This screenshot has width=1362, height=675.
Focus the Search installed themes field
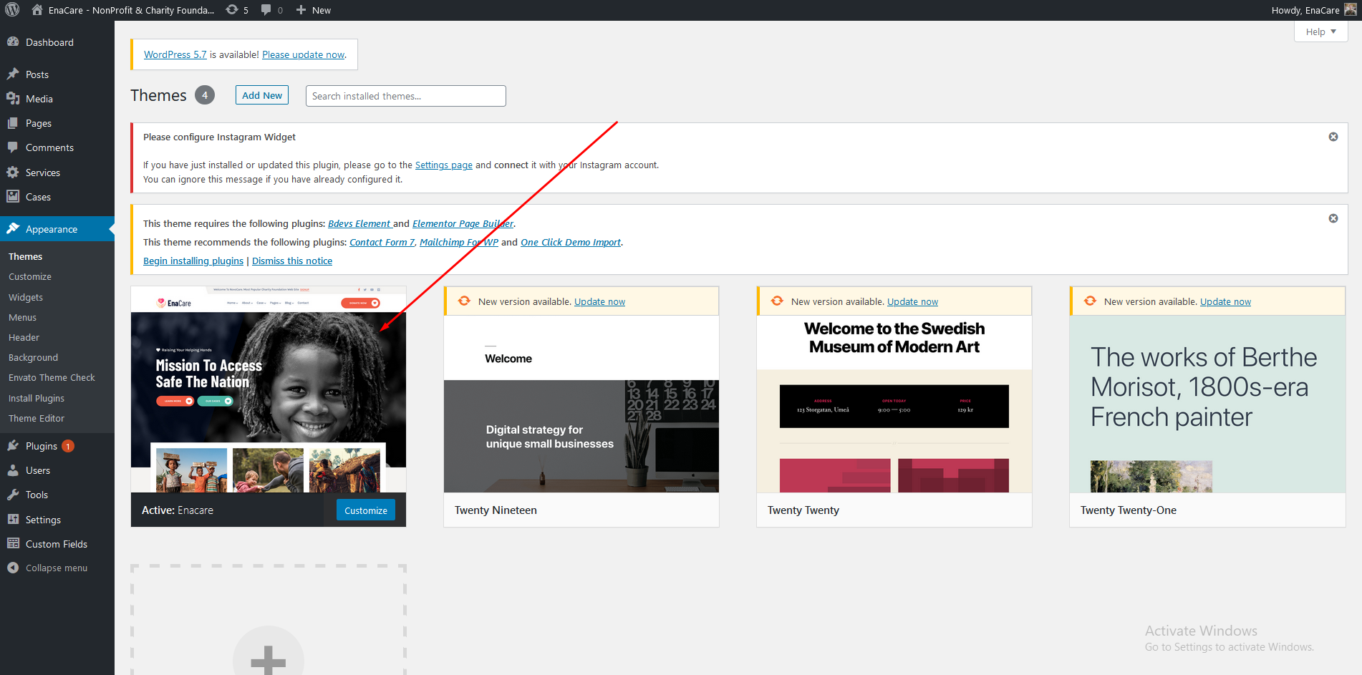pyautogui.click(x=406, y=96)
